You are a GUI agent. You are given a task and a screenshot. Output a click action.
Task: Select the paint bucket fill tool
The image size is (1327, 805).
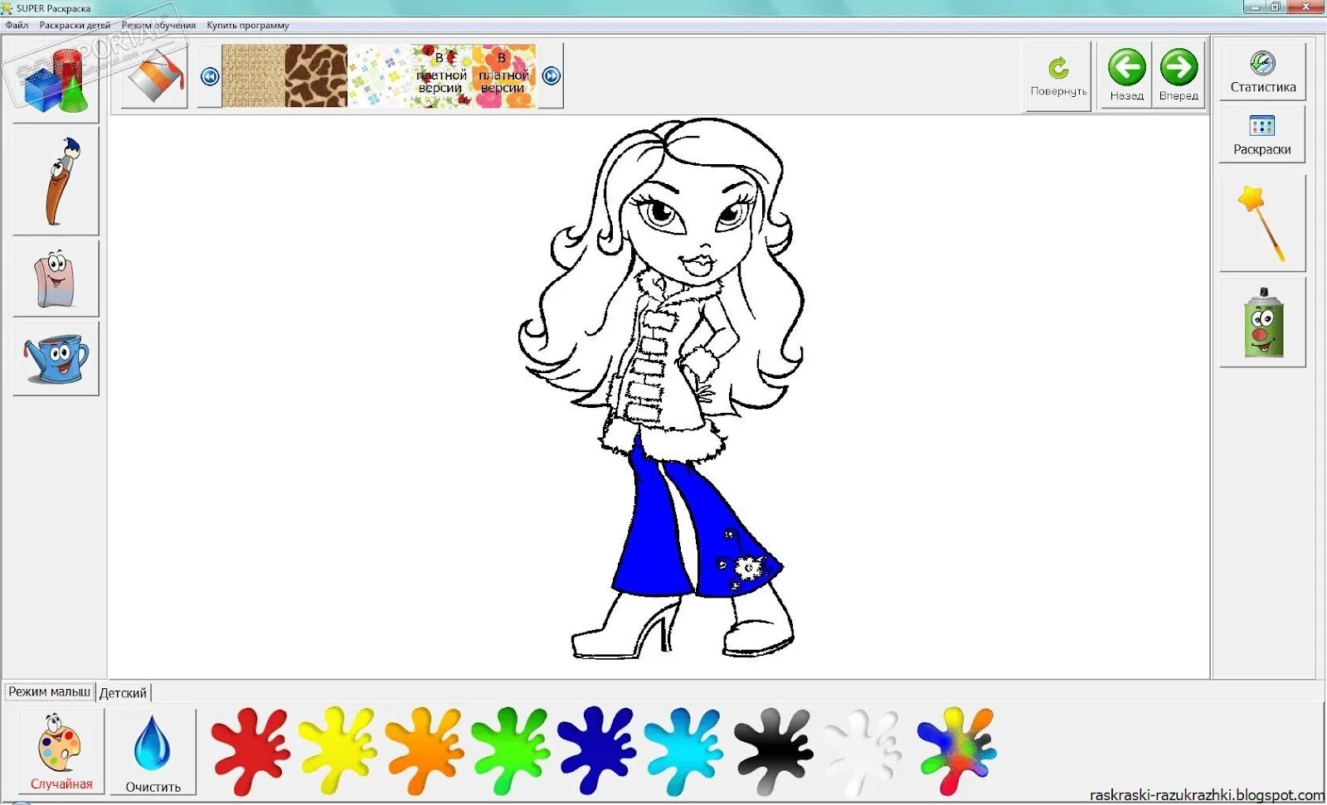tap(153, 75)
